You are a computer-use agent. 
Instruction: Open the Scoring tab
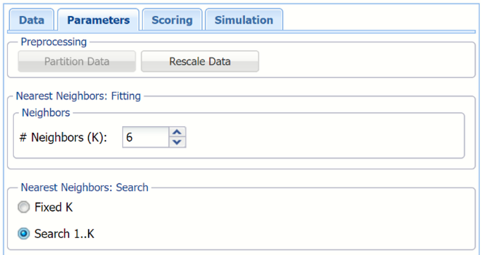[x=172, y=20]
